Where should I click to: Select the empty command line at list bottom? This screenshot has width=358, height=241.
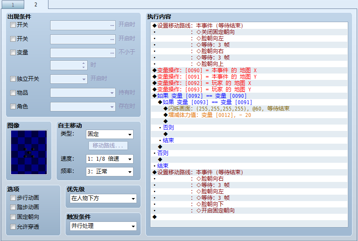click(x=249, y=217)
